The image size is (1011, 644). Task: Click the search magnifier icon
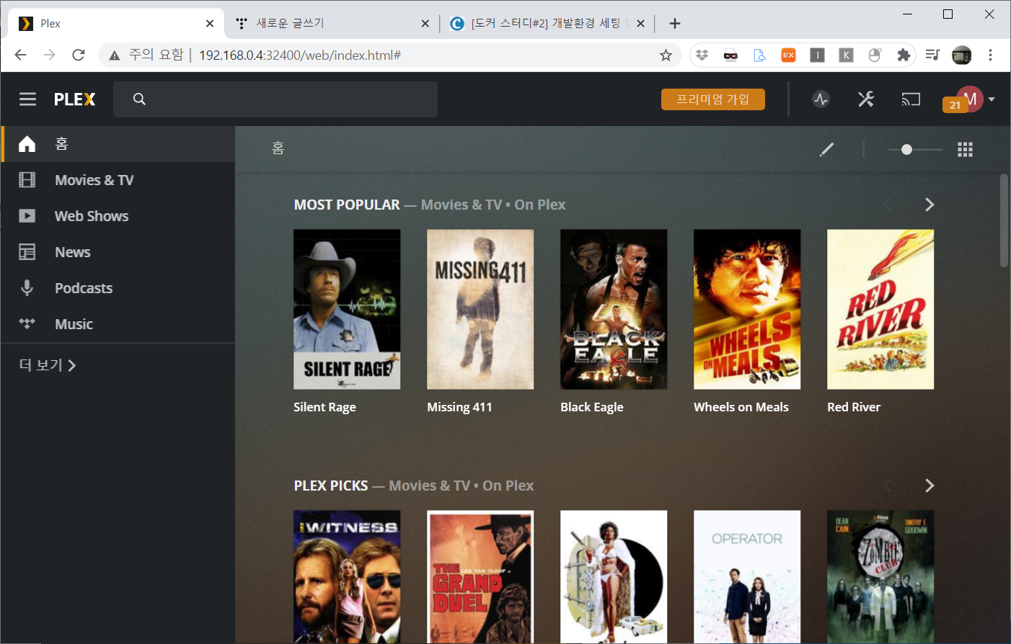pos(139,99)
